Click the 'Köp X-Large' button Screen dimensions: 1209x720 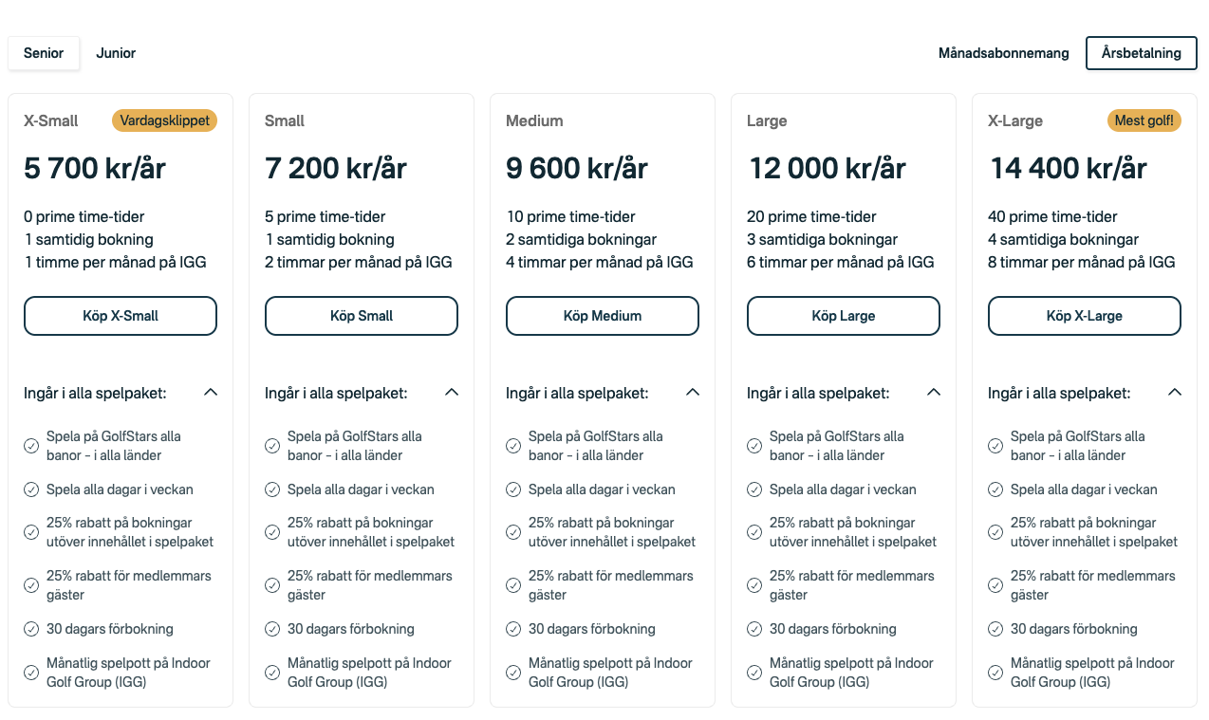[1085, 316]
